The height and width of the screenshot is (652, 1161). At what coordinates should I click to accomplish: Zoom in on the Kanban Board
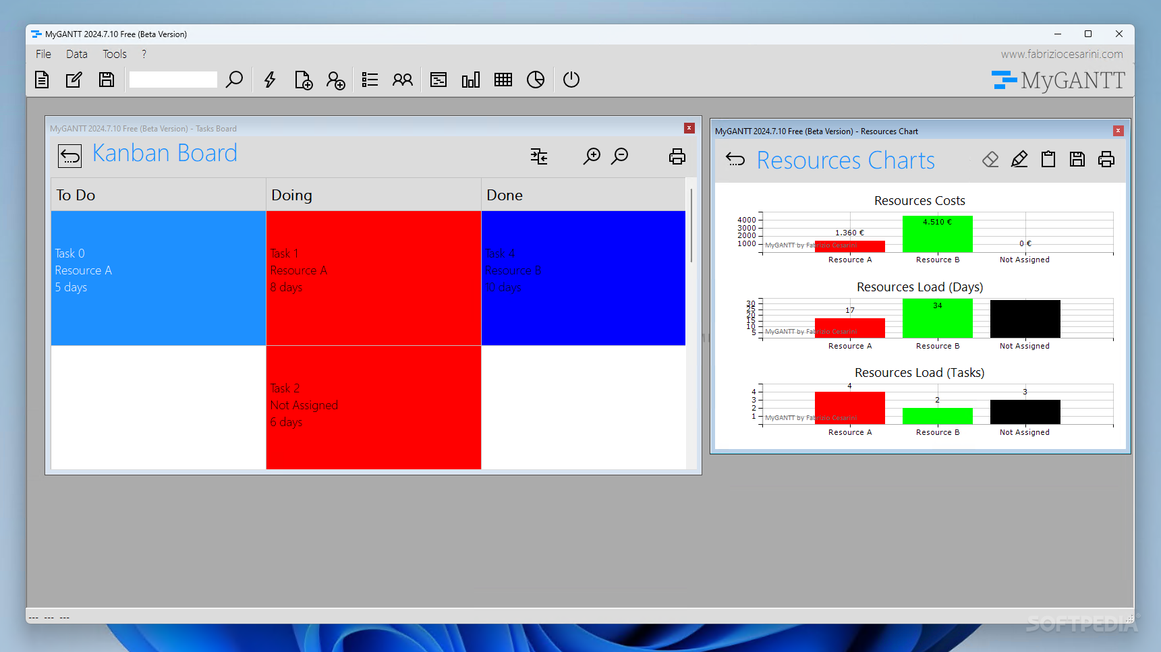click(x=592, y=156)
